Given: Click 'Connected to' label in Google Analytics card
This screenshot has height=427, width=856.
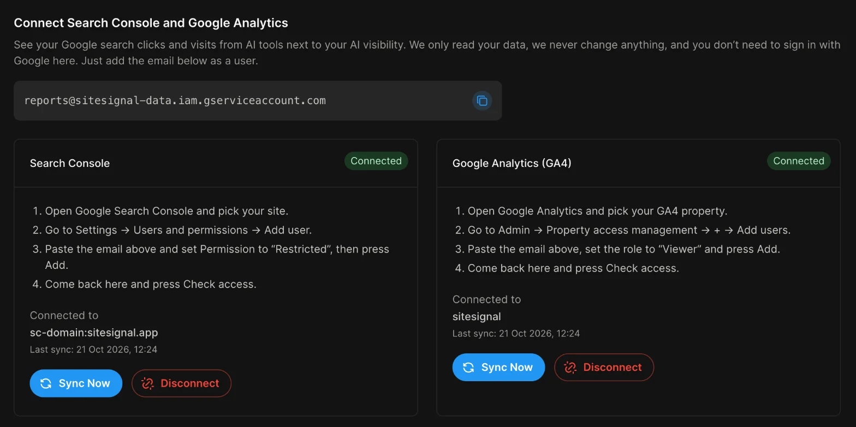Looking at the screenshot, I should (x=486, y=299).
